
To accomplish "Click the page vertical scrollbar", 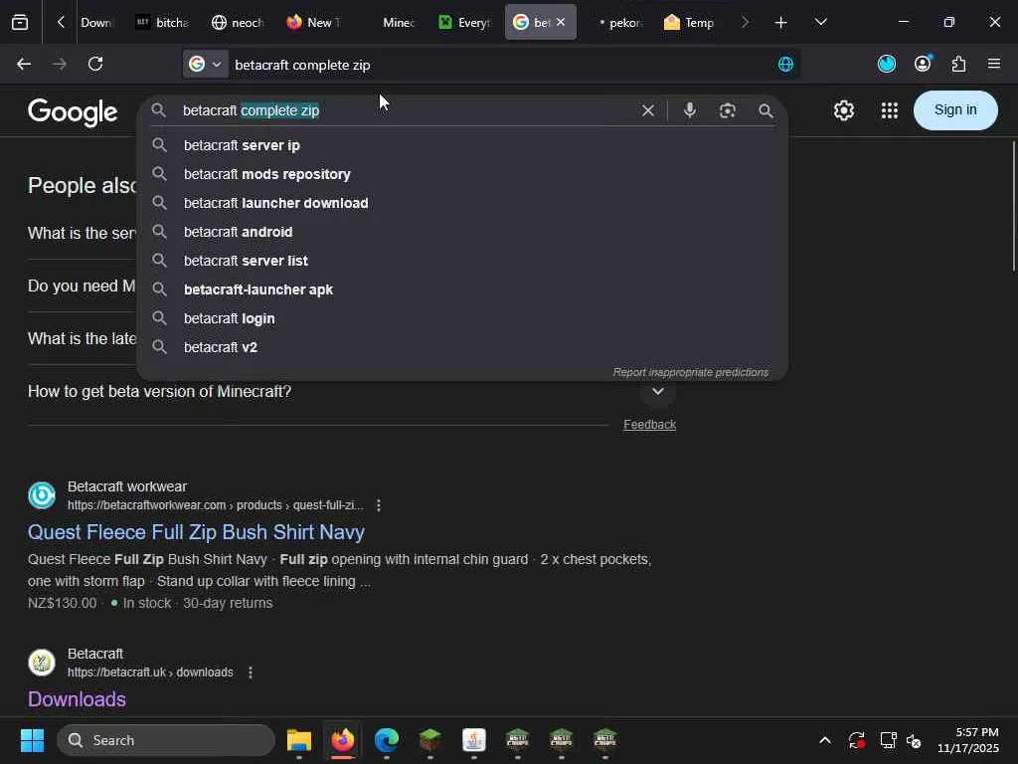I will point(1013,205).
